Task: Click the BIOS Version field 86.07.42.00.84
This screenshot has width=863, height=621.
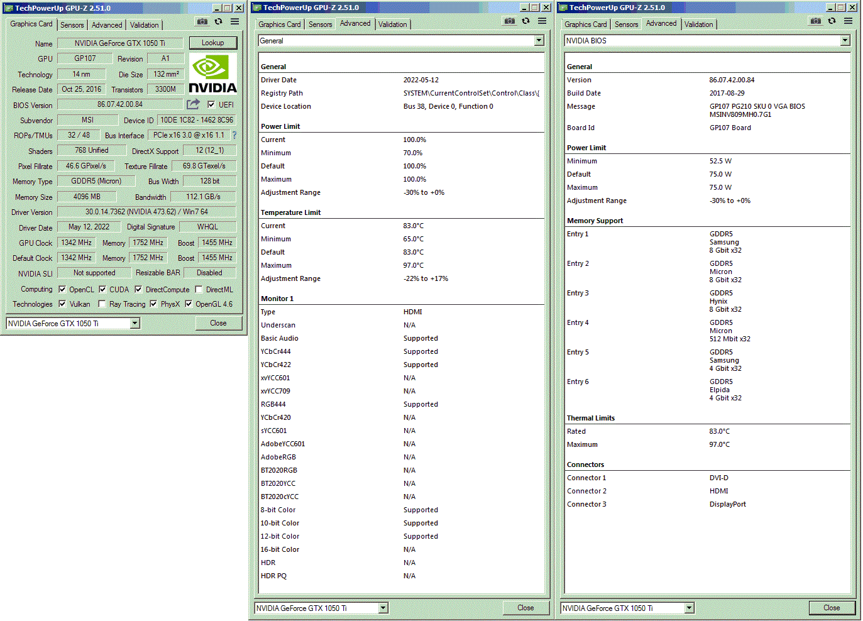Action: point(120,104)
